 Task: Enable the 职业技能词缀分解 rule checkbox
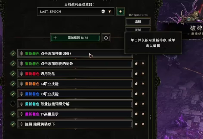click(x=13, y=104)
